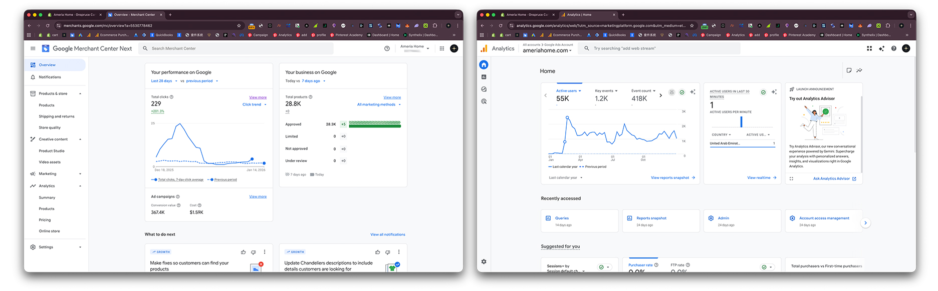Click View realtime link
Screen dimensions: 938x291
point(762,177)
